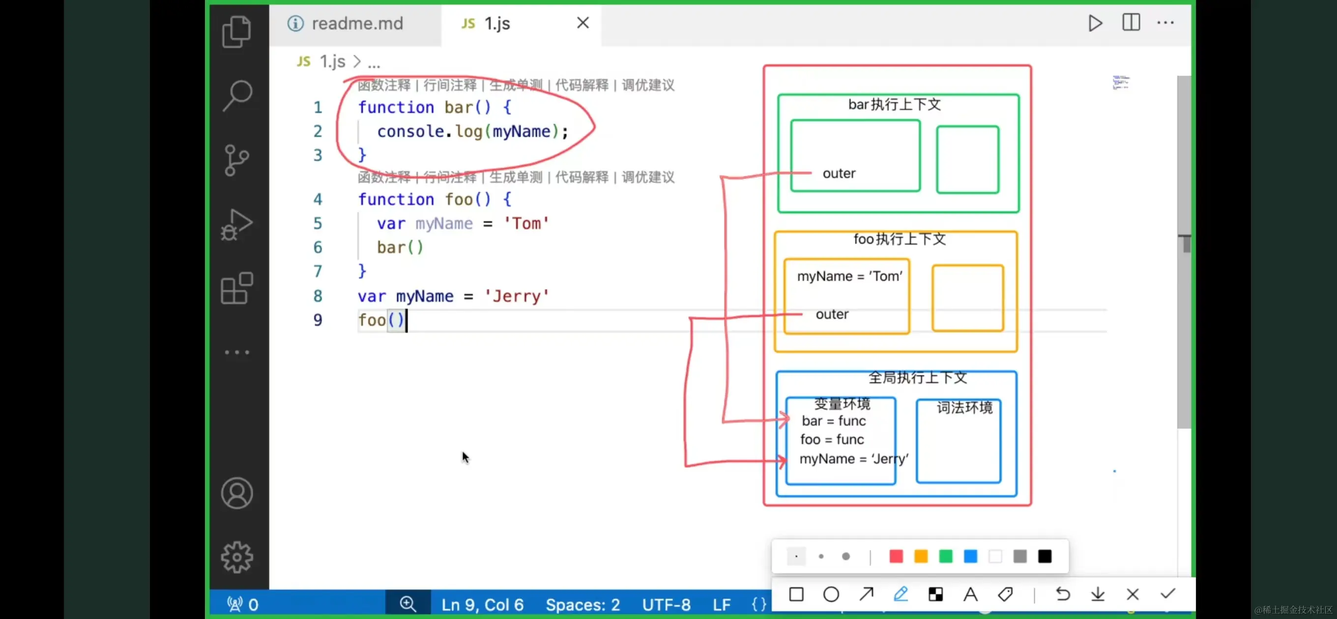This screenshot has width=1337, height=619.
Task: Close the 1.js editor tab
Action: 583,23
